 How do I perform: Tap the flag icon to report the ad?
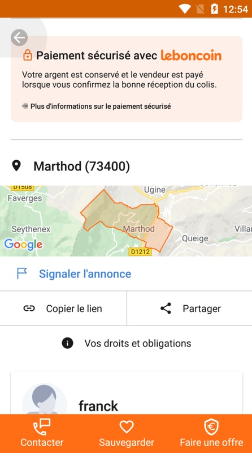[x=22, y=273]
